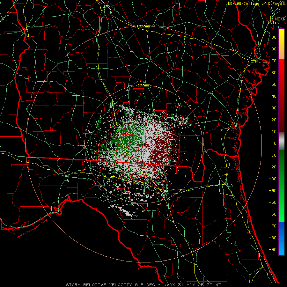Viewport: 287px width, 287px height.
Task: Click the "20" scale value
Action: [x=274, y=120]
